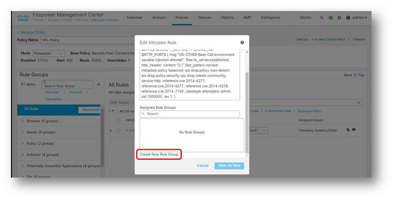Screen dimensions: 394x200
Task: Open the admin user dropdown
Action: [360, 18]
